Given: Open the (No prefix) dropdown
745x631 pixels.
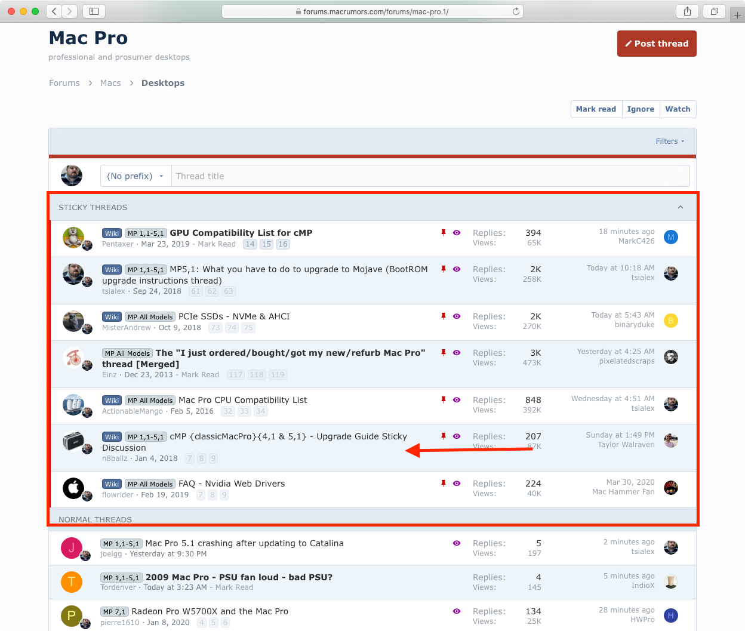Looking at the screenshot, I should pyautogui.click(x=136, y=176).
